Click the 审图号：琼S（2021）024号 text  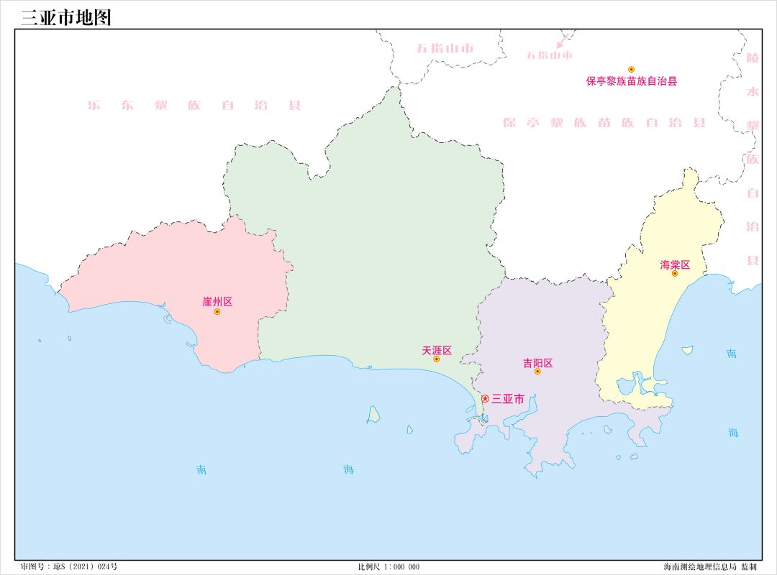(x=69, y=566)
